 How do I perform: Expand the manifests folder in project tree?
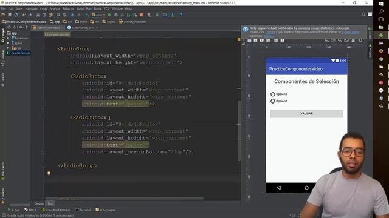click(8, 38)
